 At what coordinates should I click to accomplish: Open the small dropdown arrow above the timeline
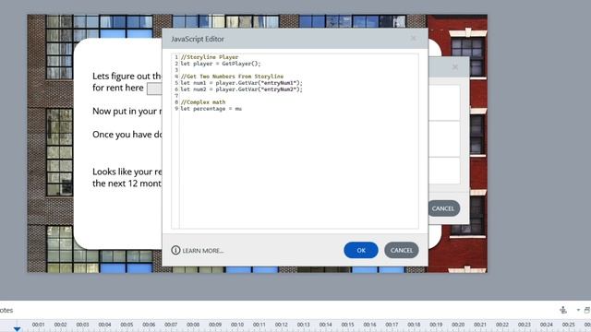pos(578,310)
